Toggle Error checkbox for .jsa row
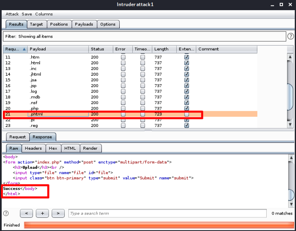This screenshot has width=296, height=231. (x=123, y=80)
